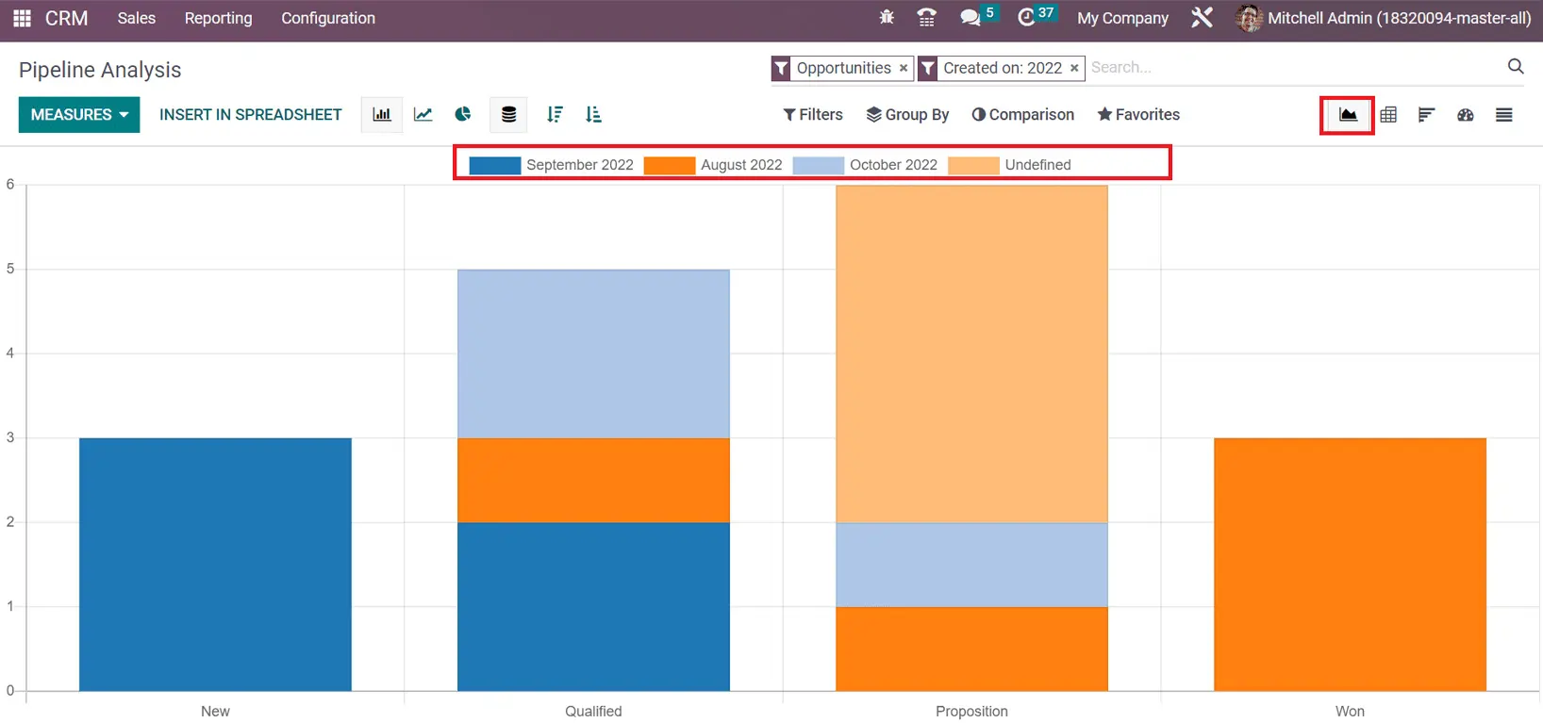Click the Won stage orange bar
Image resolution: width=1543 pixels, height=723 pixels.
[1350, 565]
